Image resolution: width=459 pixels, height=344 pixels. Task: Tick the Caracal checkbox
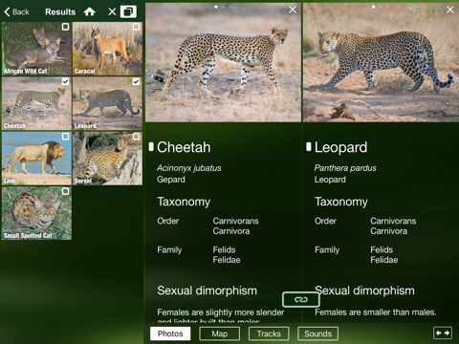(x=136, y=27)
